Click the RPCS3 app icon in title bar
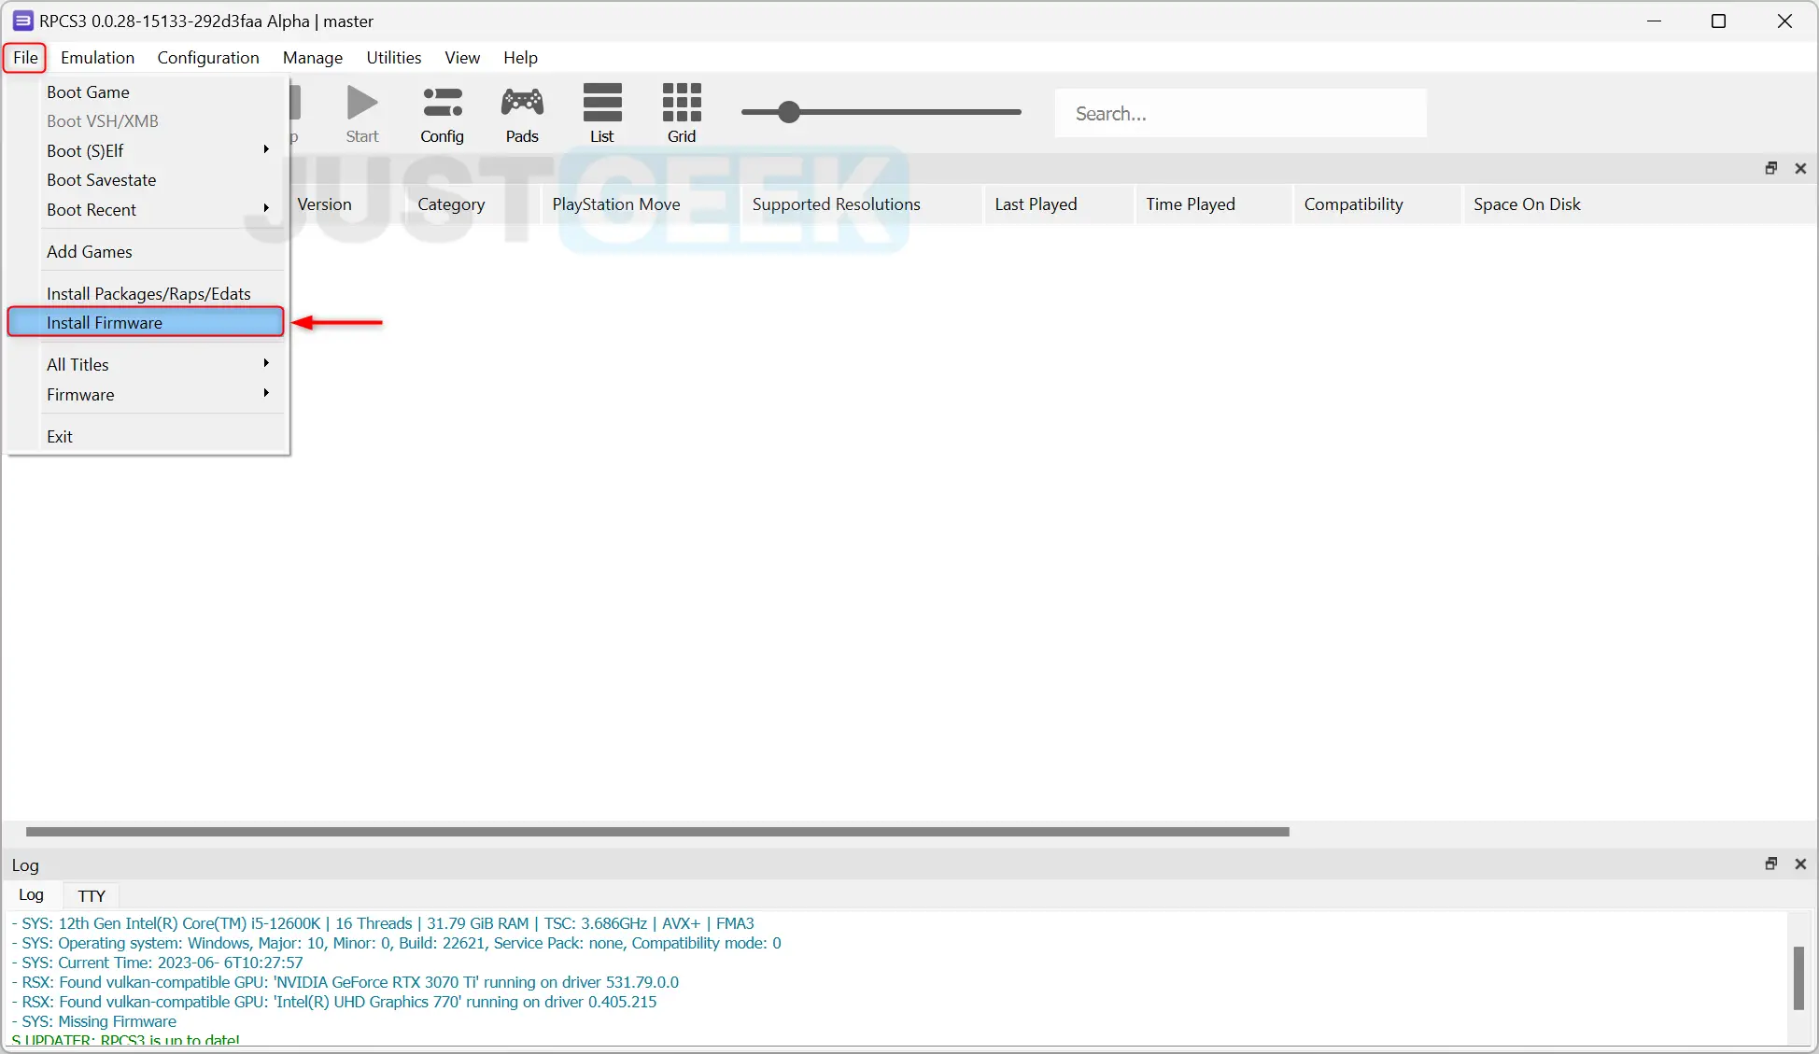Image resolution: width=1819 pixels, height=1054 pixels. click(x=22, y=21)
